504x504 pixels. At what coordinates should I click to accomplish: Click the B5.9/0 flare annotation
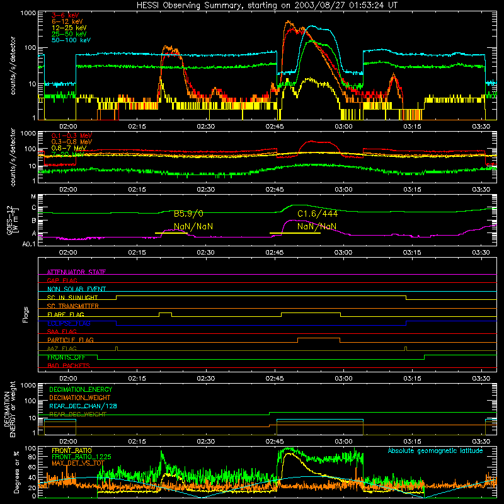(x=188, y=214)
